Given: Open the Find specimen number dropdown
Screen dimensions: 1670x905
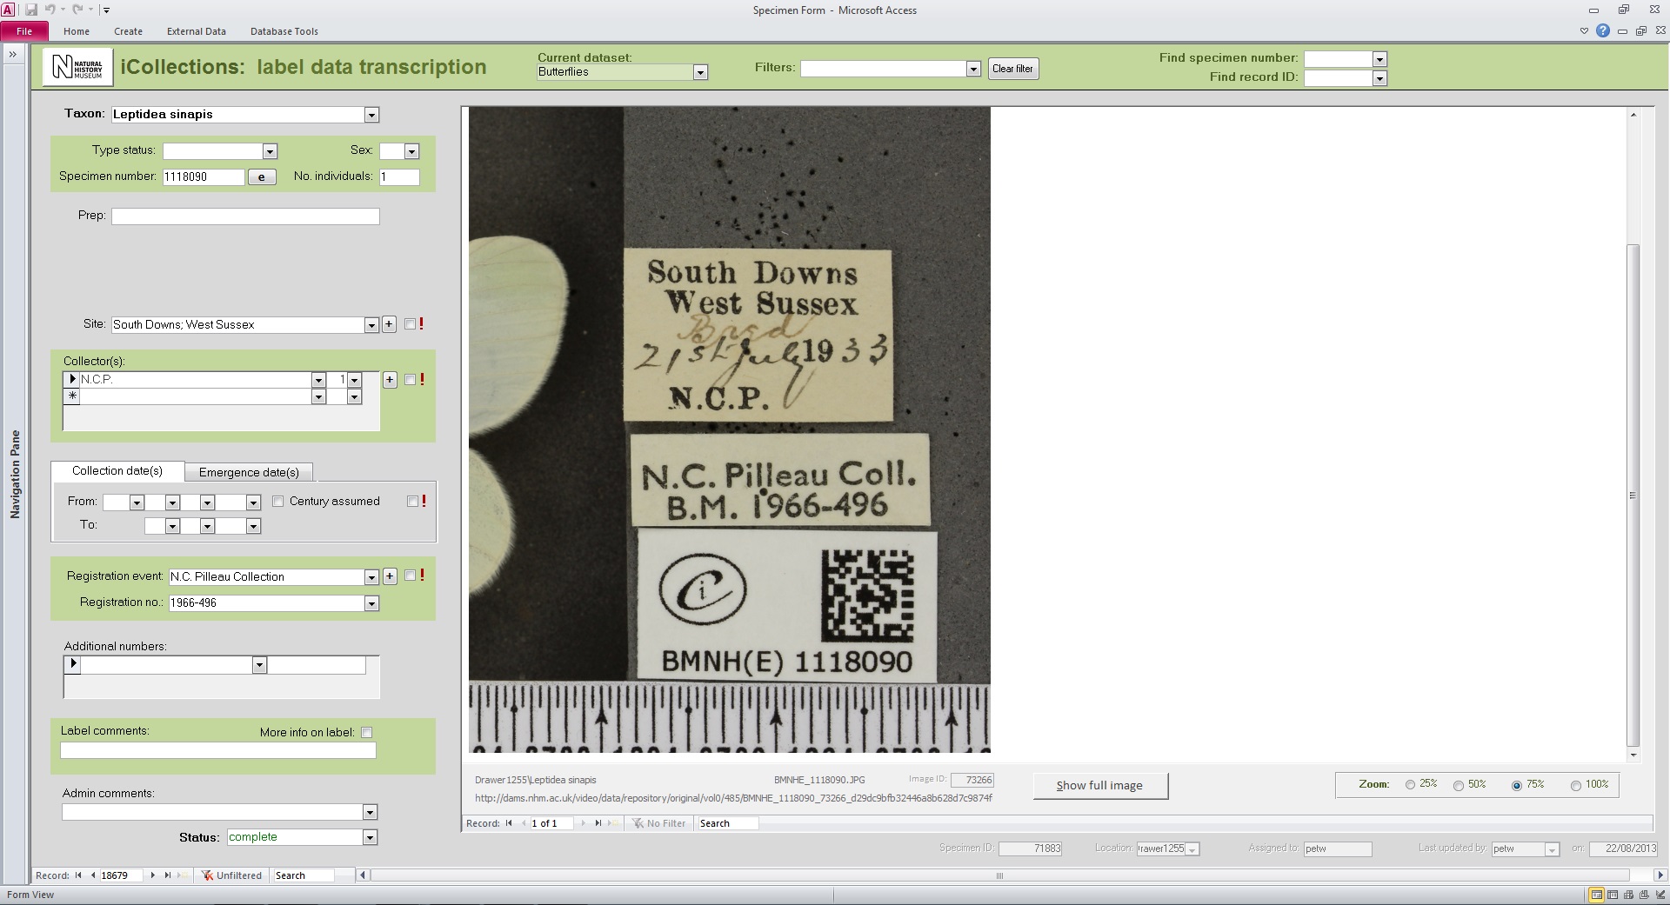Looking at the screenshot, I should [1379, 59].
